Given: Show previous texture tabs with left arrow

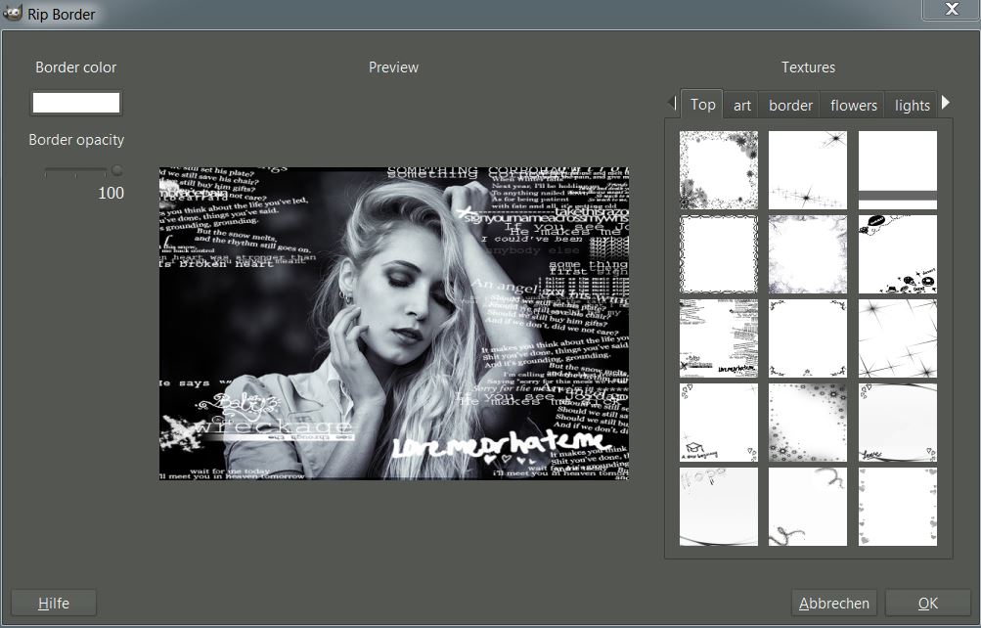Looking at the screenshot, I should pyautogui.click(x=672, y=102).
